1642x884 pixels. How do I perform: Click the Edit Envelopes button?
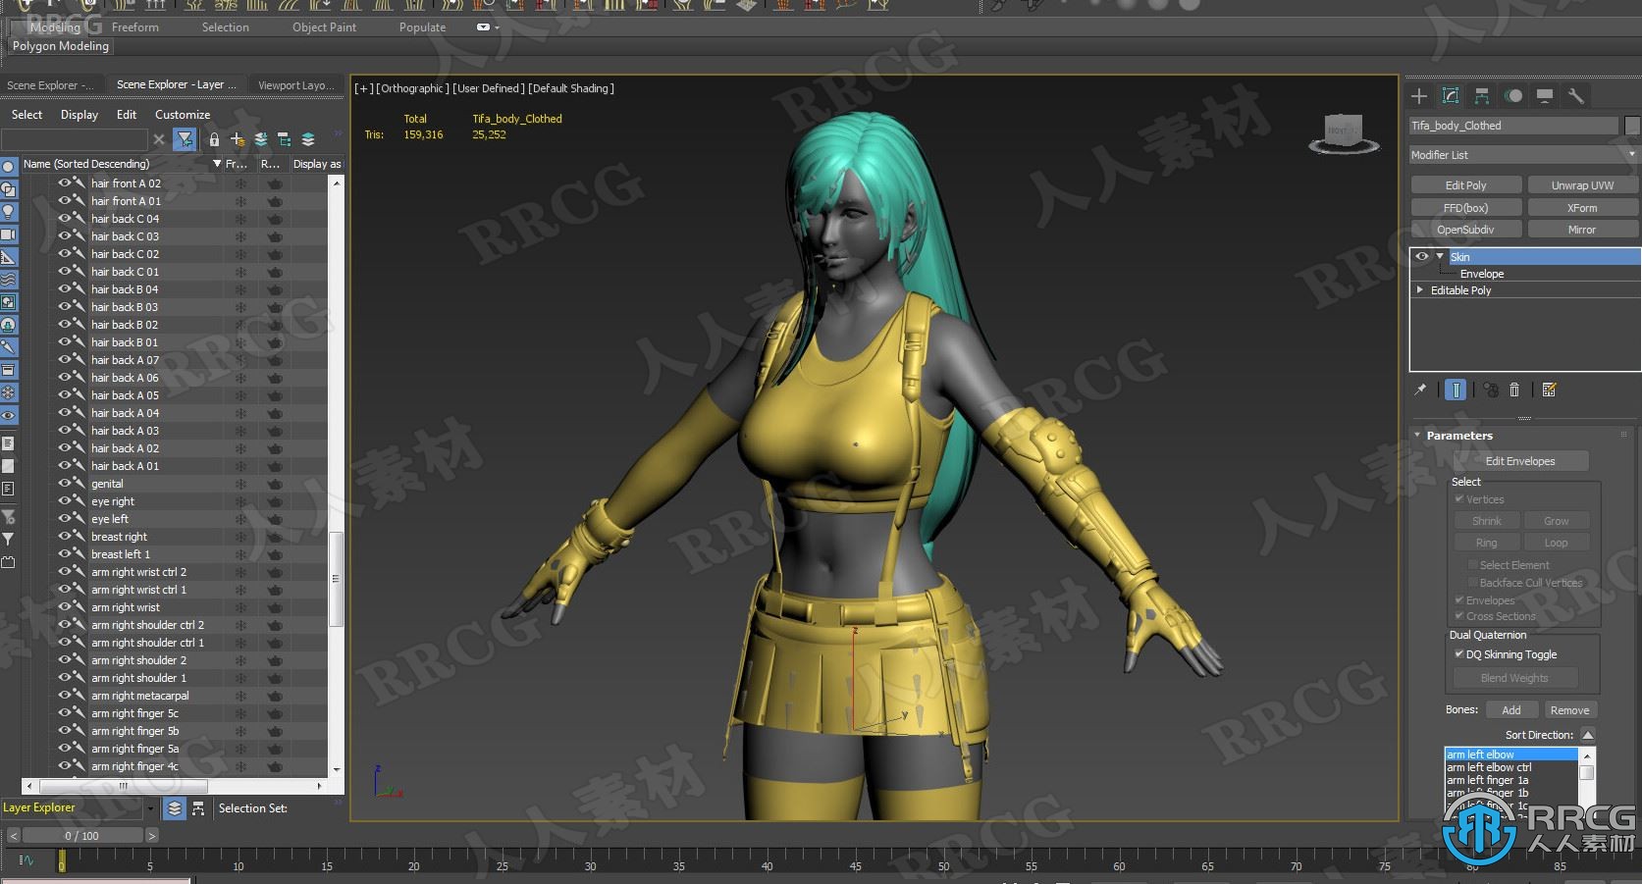tap(1520, 460)
